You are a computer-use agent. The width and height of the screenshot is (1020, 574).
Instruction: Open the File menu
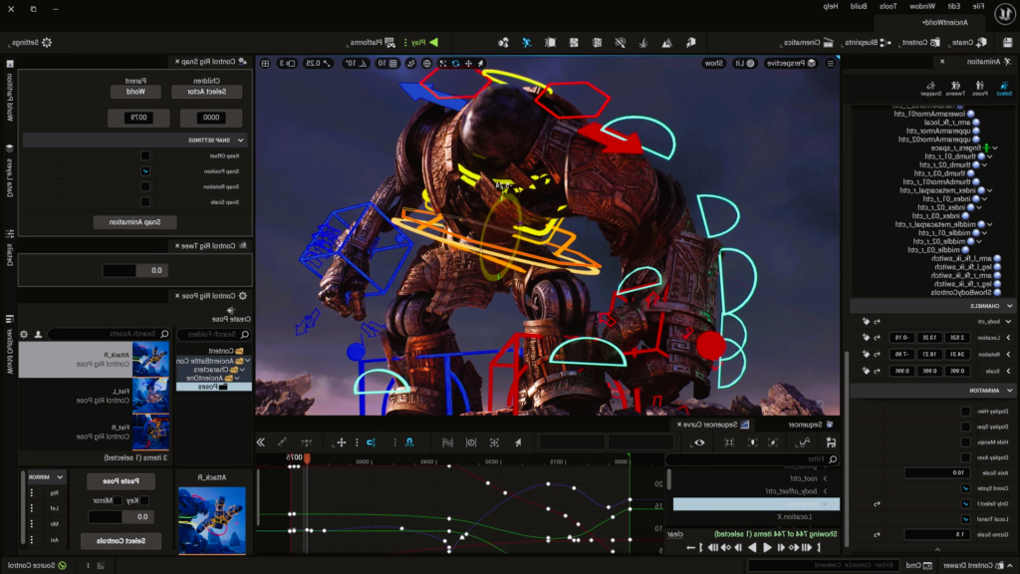click(978, 7)
